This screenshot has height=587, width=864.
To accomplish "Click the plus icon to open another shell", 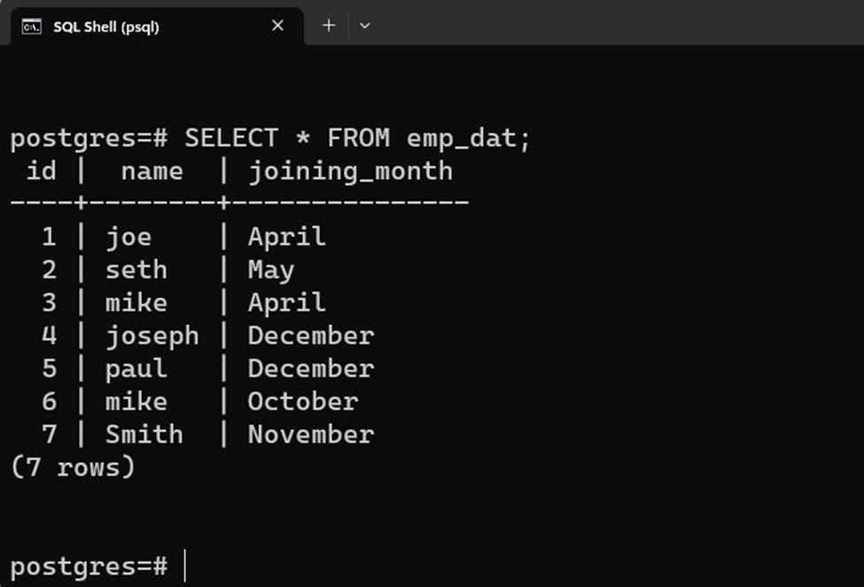I will pyautogui.click(x=328, y=26).
